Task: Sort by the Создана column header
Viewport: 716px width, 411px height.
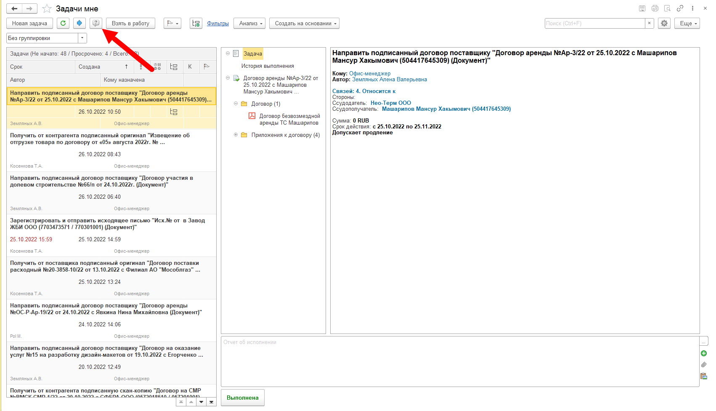Action: pos(104,67)
